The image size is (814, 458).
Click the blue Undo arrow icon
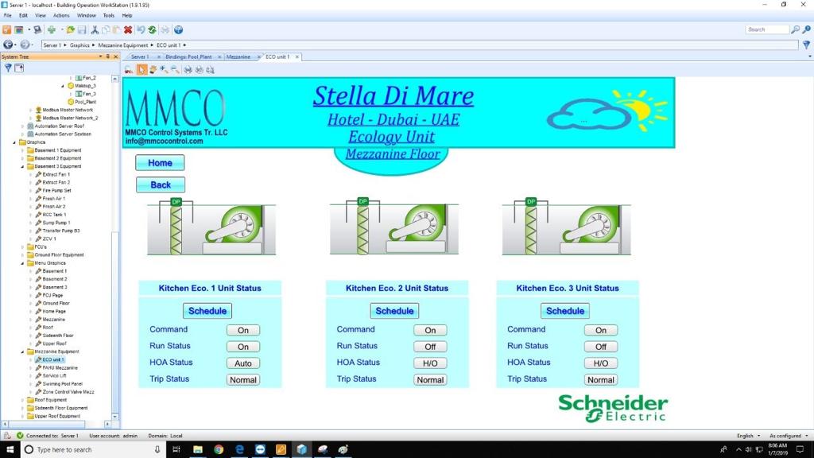(141, 29)
